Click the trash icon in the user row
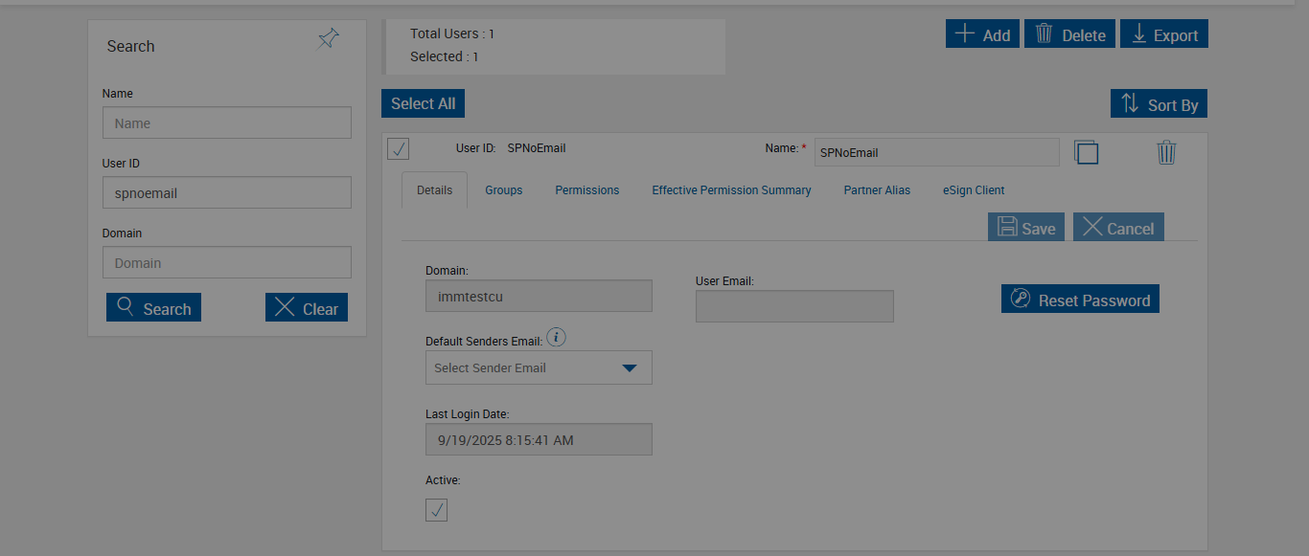 [1166, 152]
